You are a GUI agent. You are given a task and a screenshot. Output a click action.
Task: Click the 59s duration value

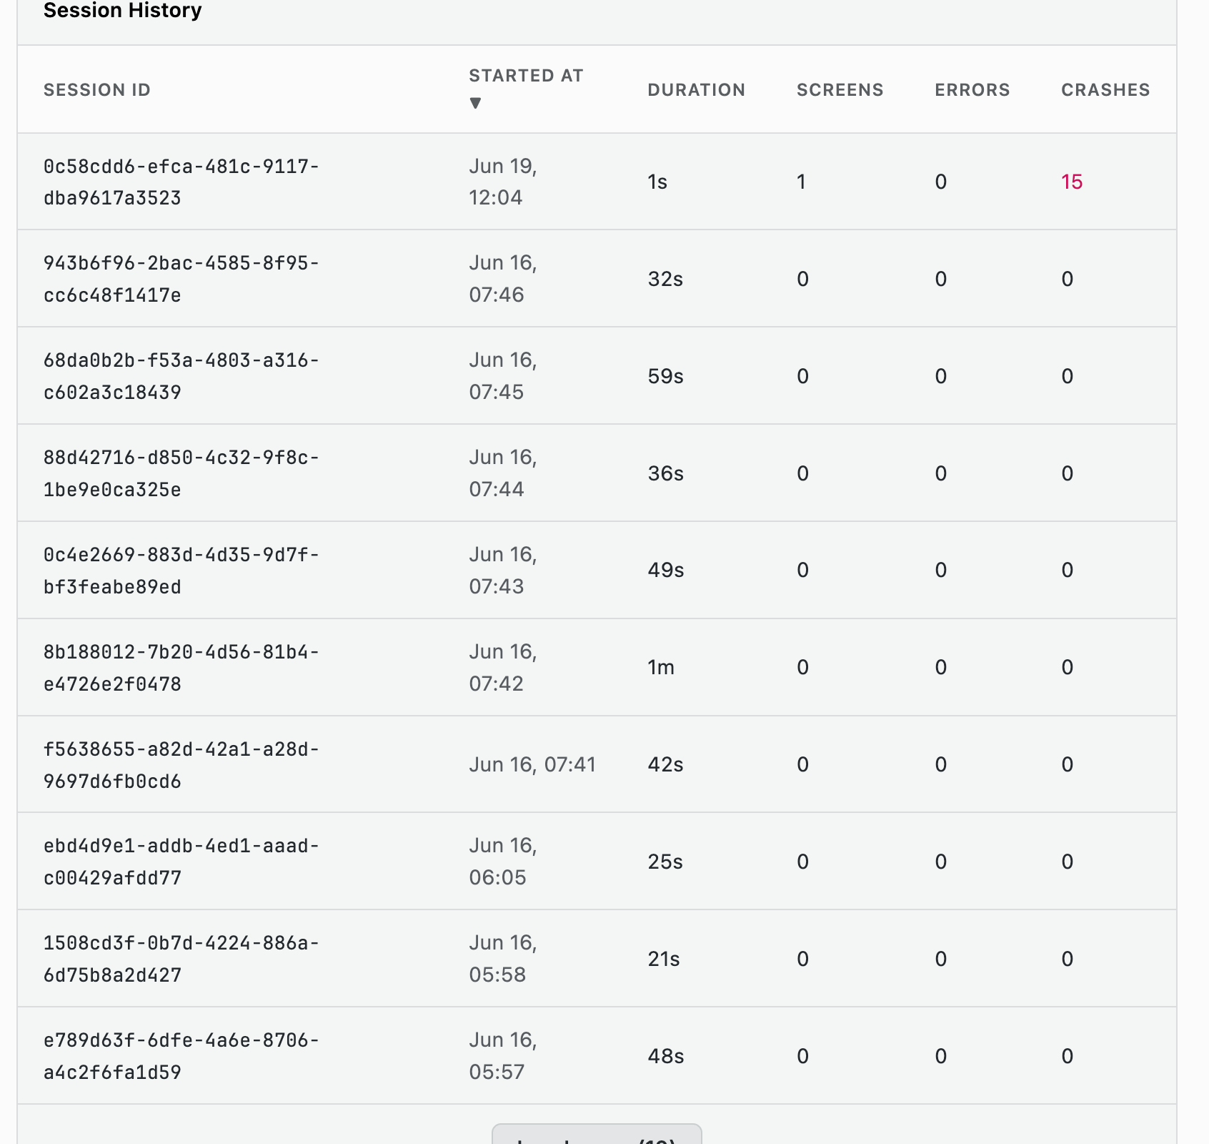click(666, 376)
